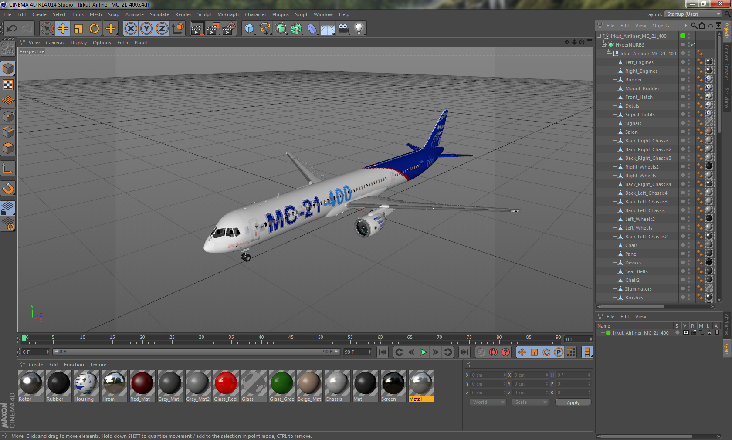
Task: Enable the Axis mode tool
Action: pos(8,169)
